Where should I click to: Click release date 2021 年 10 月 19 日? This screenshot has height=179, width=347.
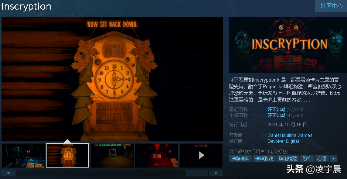(x=287, y=125)
